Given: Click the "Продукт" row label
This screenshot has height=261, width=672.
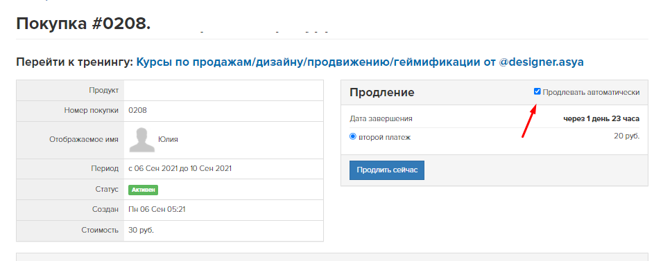Looking at the screenshot, I should pyautogui.click(x=104, y=90).
